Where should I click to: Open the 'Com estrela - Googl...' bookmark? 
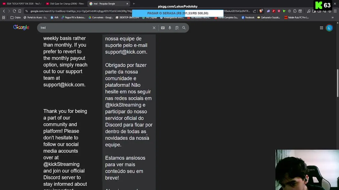click(100, 17)
